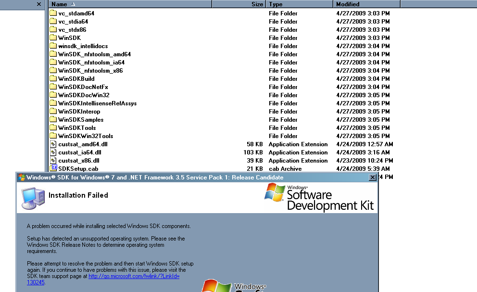Click the WinSDKTools folder icon
Image resolution: width=477 pixels, height=292 pixels.
click(53, 127)
